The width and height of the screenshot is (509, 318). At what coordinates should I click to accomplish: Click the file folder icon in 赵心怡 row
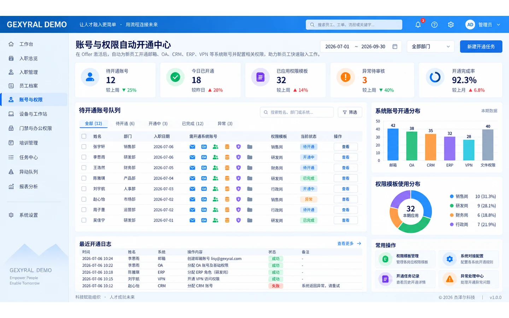pyautogui.click(x=250, y=199)
